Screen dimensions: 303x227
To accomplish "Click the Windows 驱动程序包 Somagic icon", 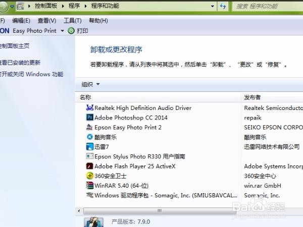I will pyautogui.click(x=90, y=195).
